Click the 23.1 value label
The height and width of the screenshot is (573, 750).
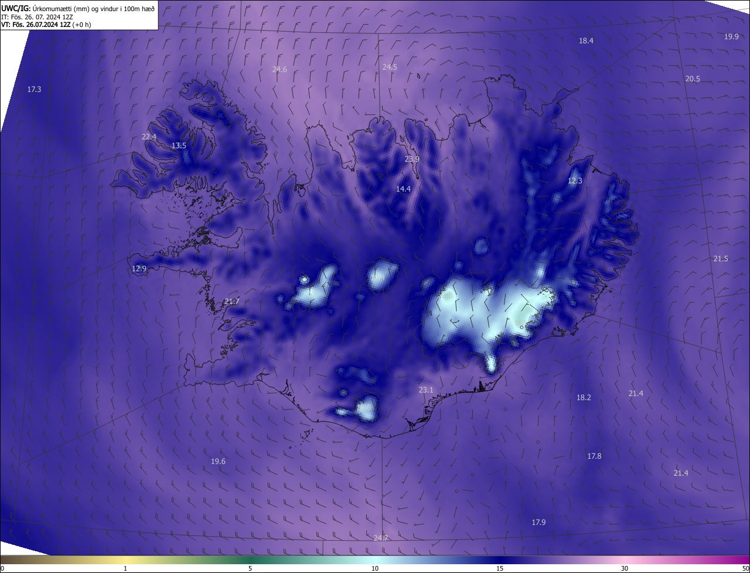(426, 390)
